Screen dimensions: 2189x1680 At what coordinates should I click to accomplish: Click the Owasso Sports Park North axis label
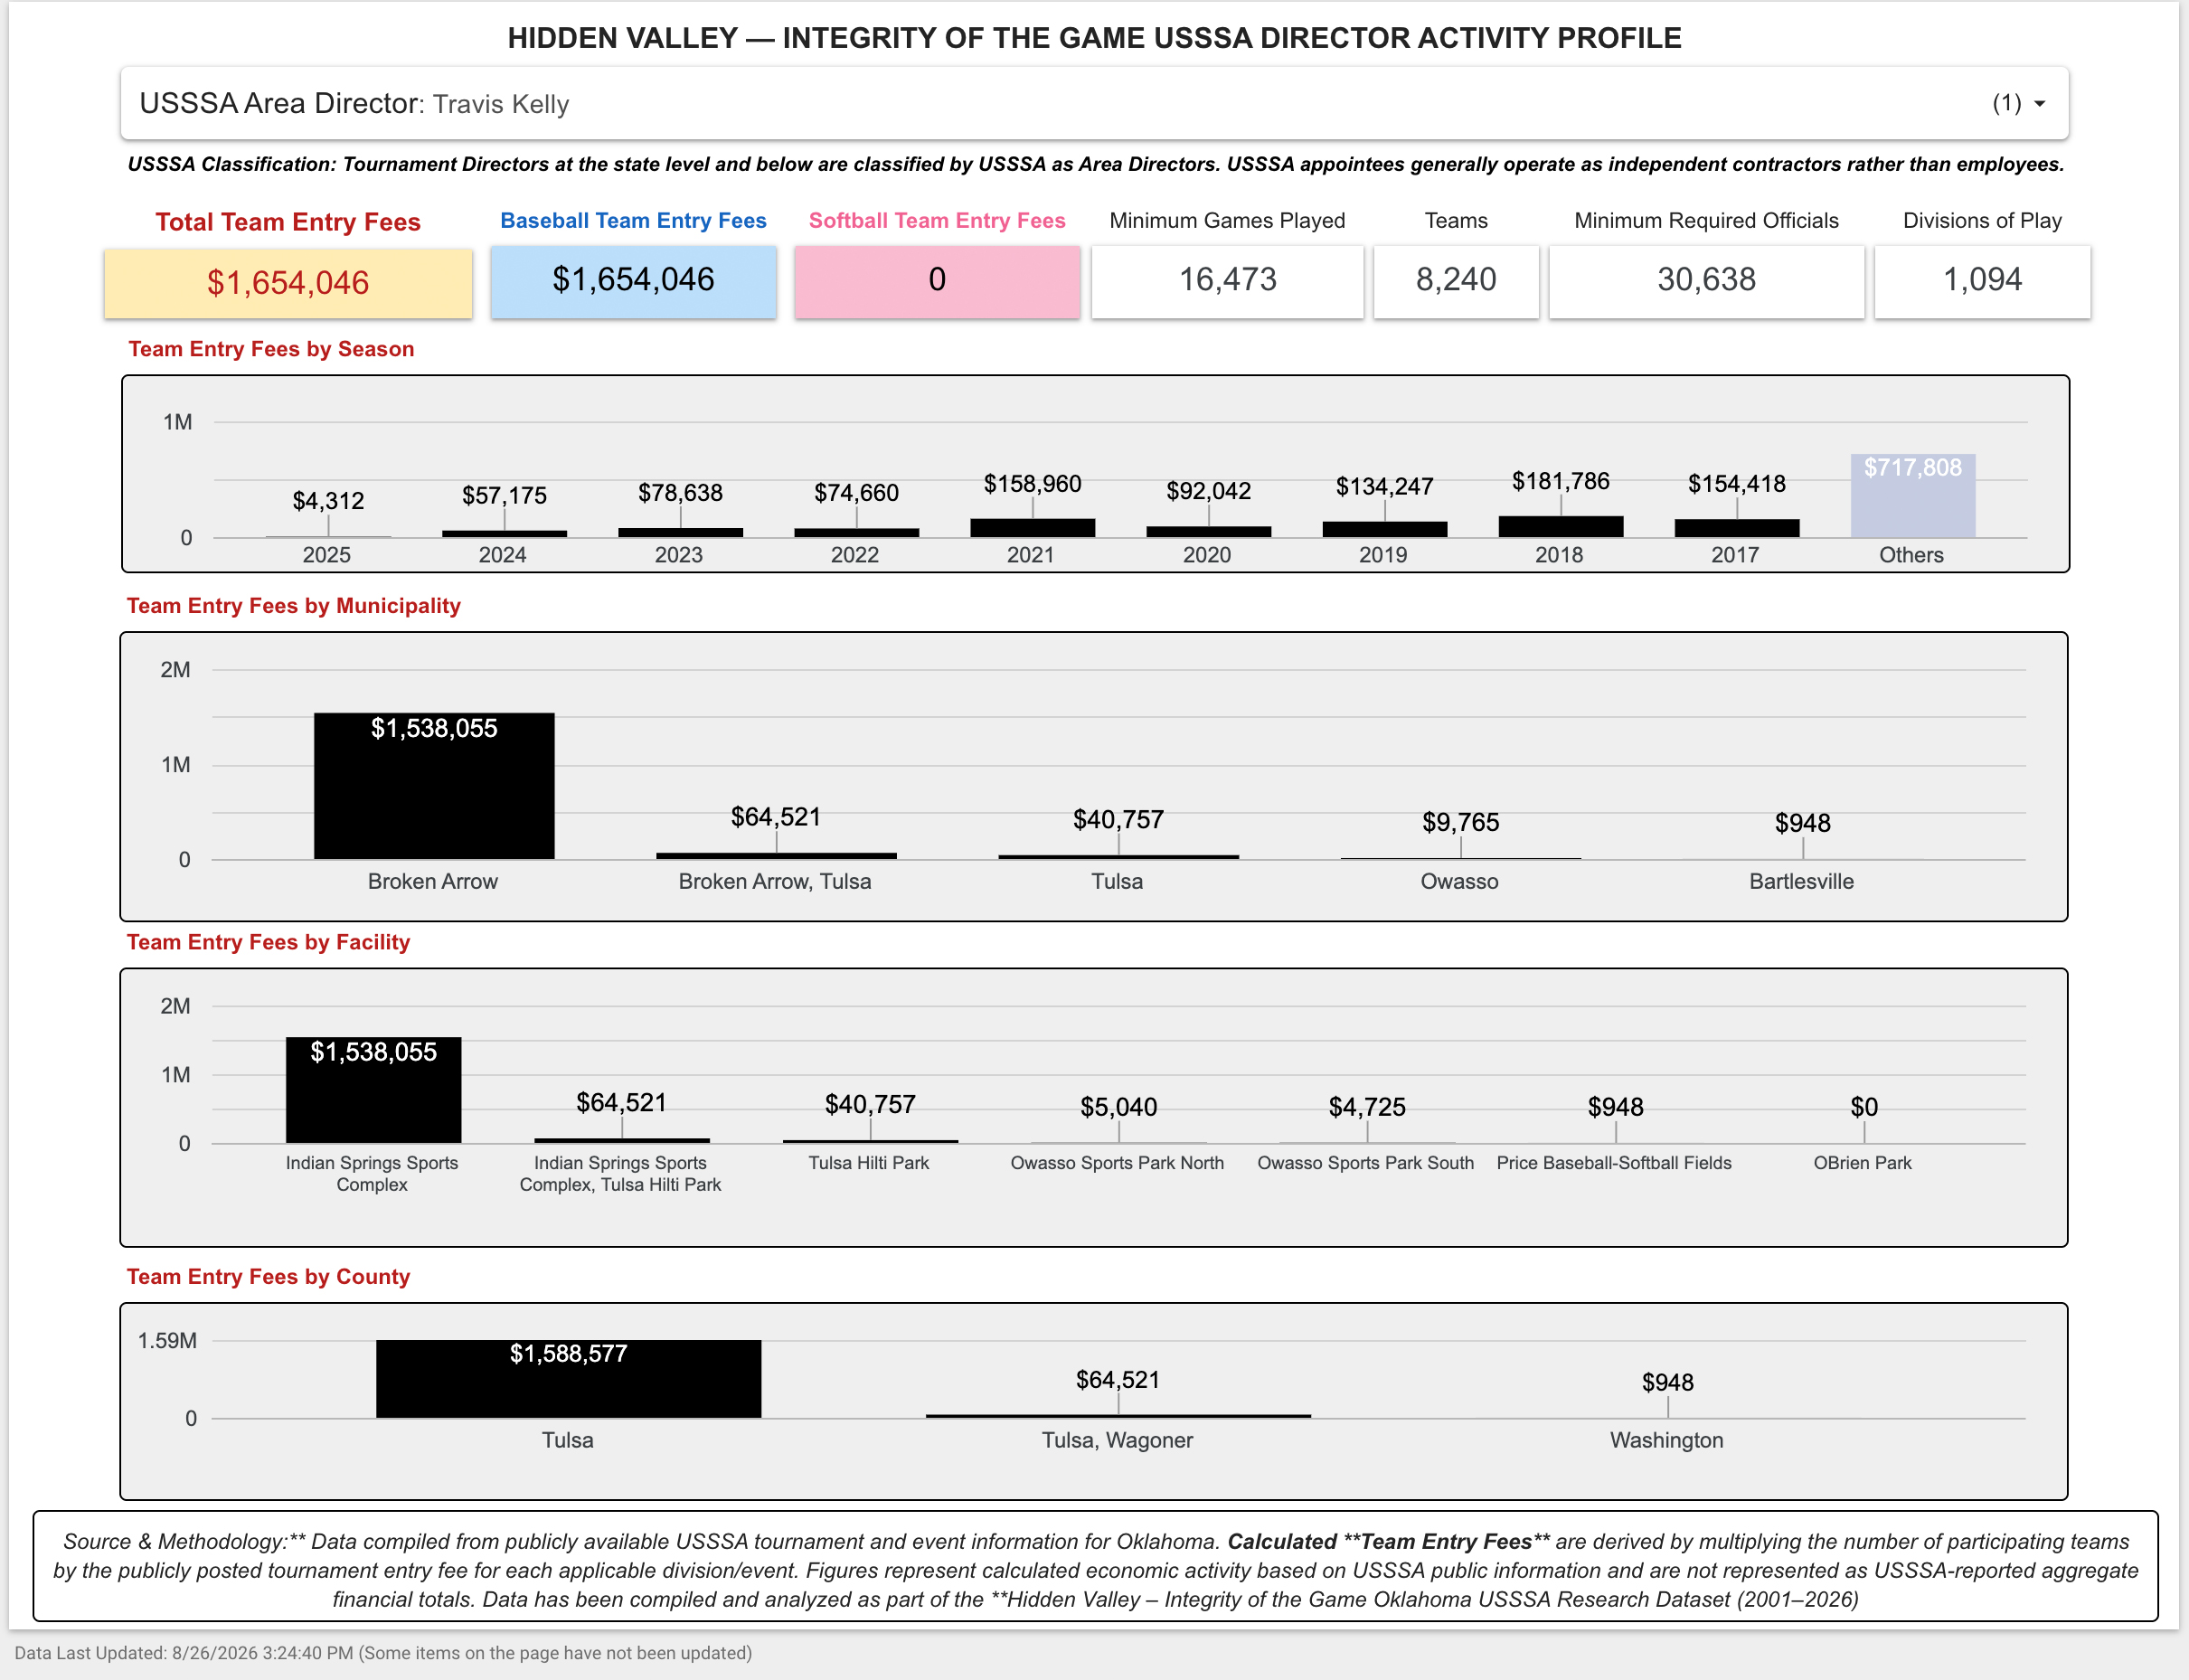click(x=1117, y=1164)
